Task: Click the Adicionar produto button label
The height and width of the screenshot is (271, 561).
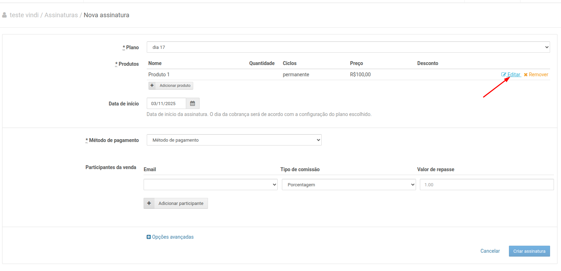Action: (x=175, y=85)
